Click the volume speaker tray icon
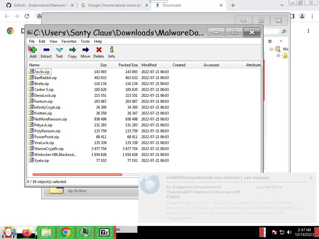The width and height of the screenshot is (319, 239). coord(289,232)
